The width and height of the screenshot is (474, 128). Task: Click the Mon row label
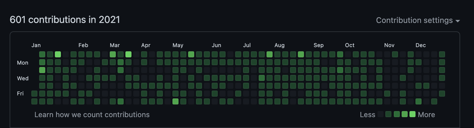(x=23, y=62)
